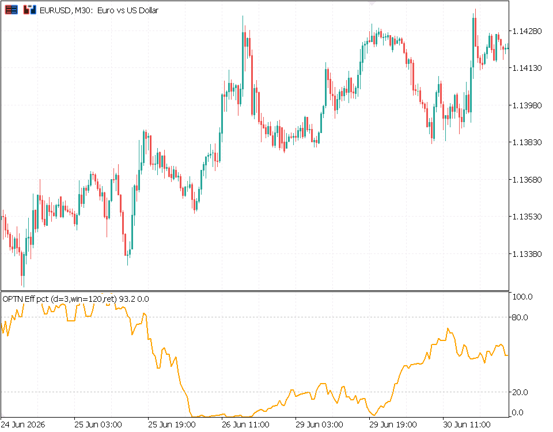Viewport: 553px width, 432px height.
Task: Click the 20.0 indicator level label
Action: click(x=520, y=392)
